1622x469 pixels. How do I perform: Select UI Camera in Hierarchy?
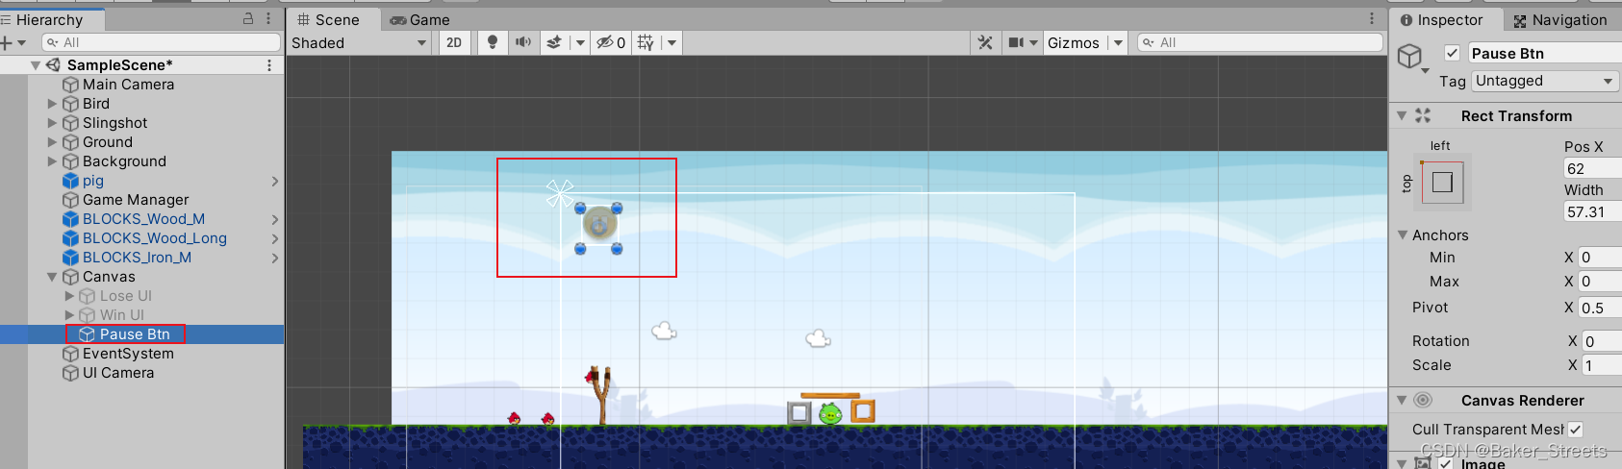[118, 373]
